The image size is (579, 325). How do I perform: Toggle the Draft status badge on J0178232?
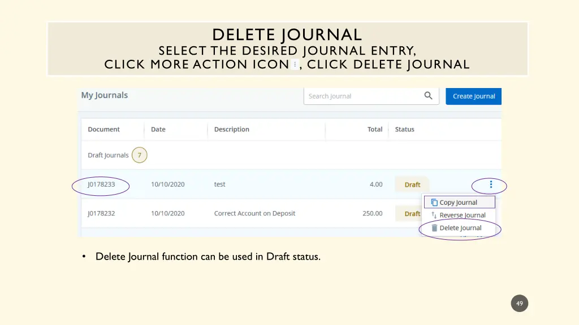click(412, 213)
